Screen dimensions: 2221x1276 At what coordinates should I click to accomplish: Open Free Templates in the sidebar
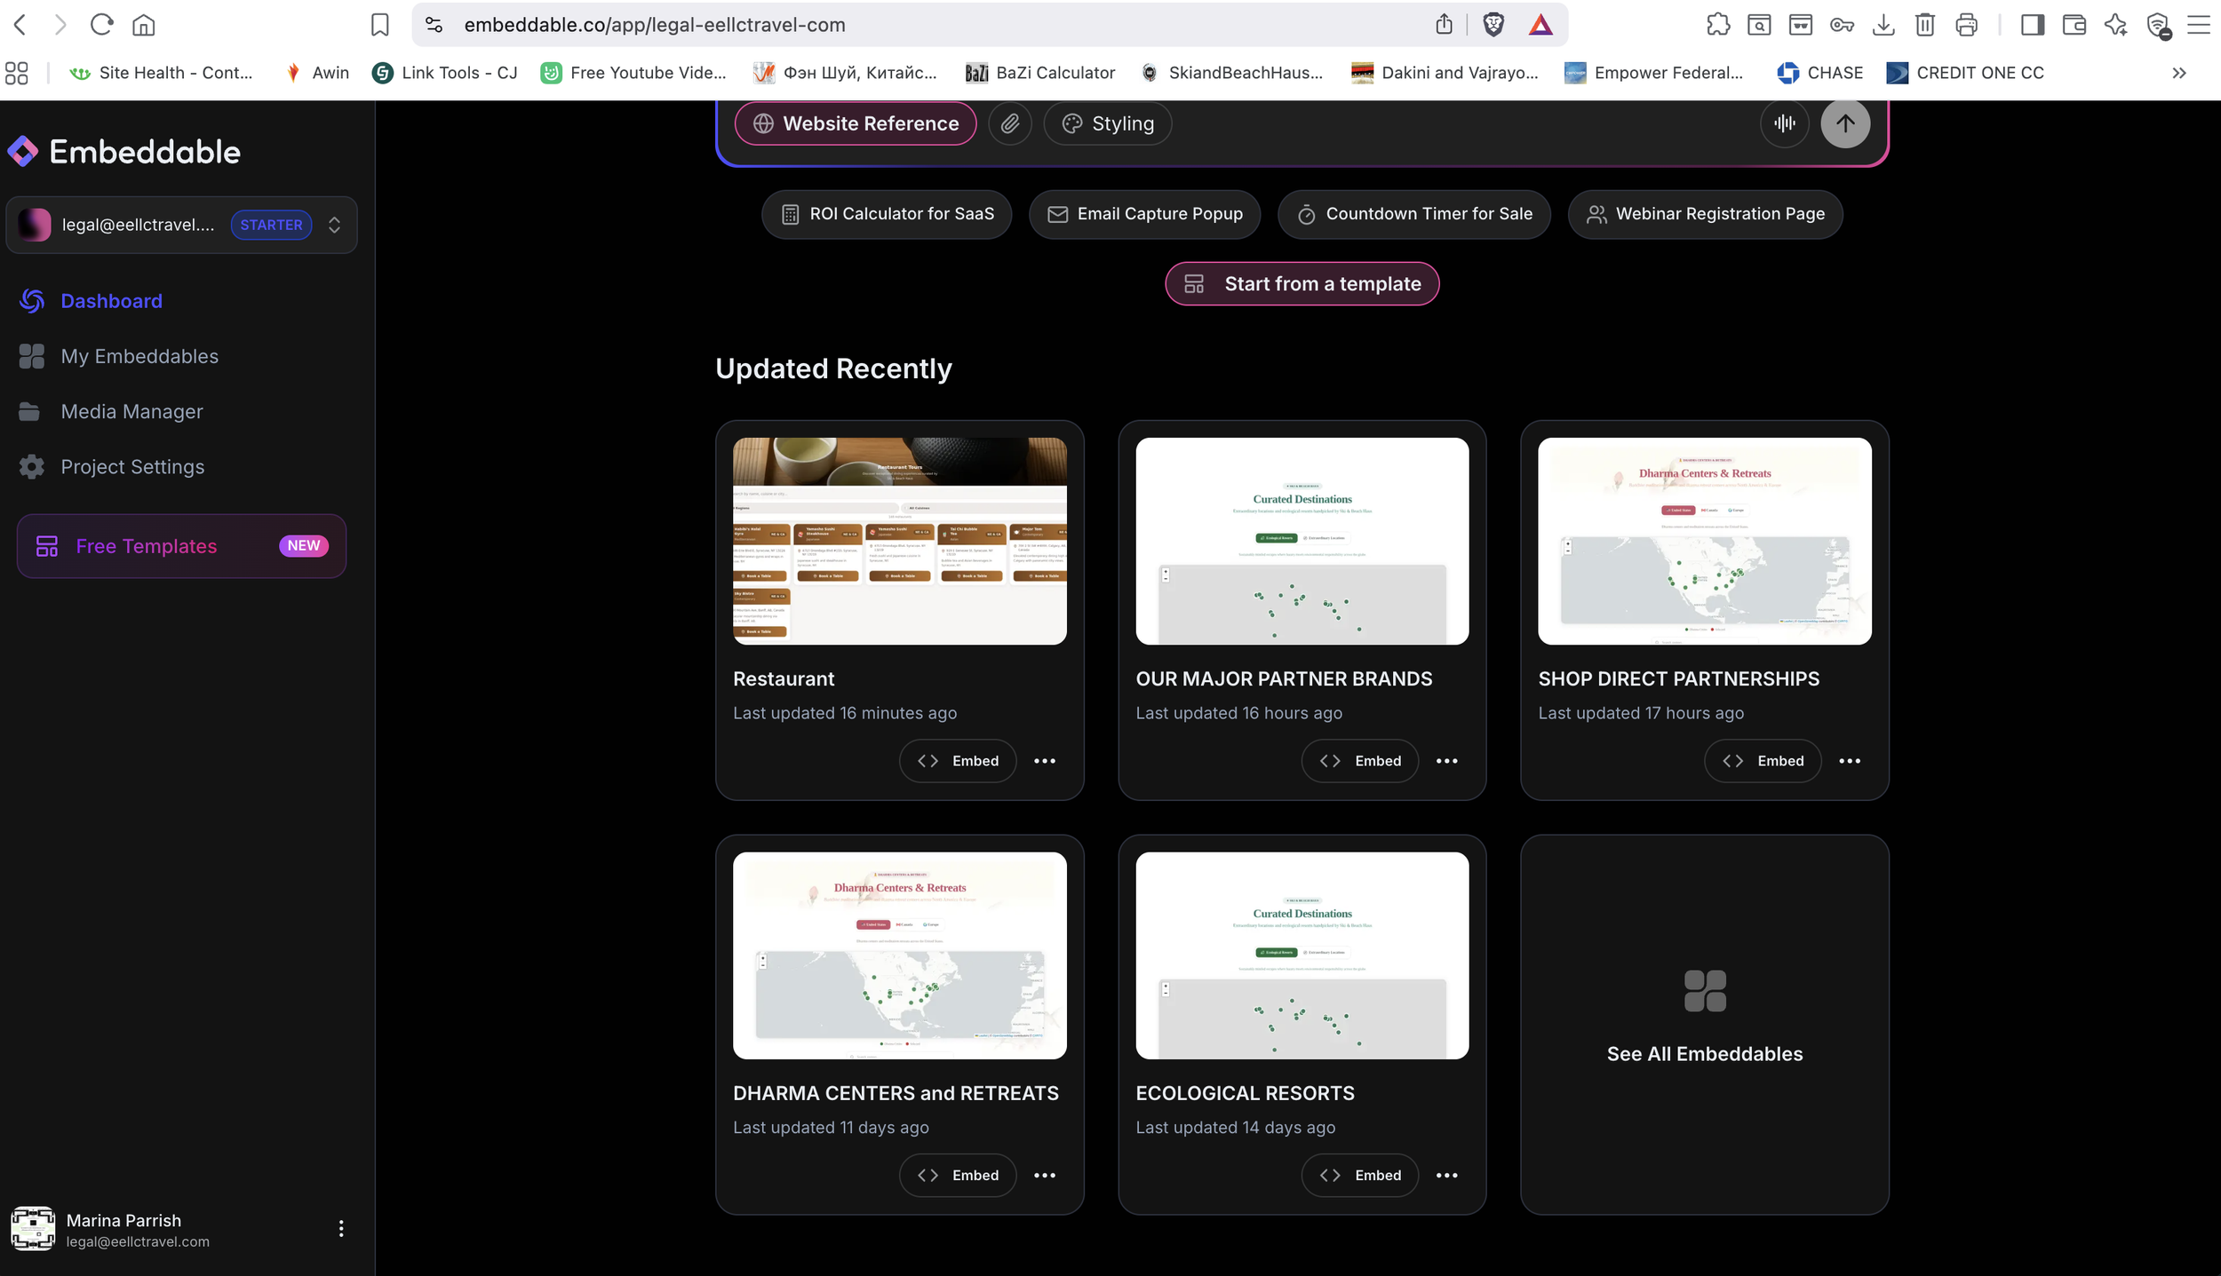[147, 546]
